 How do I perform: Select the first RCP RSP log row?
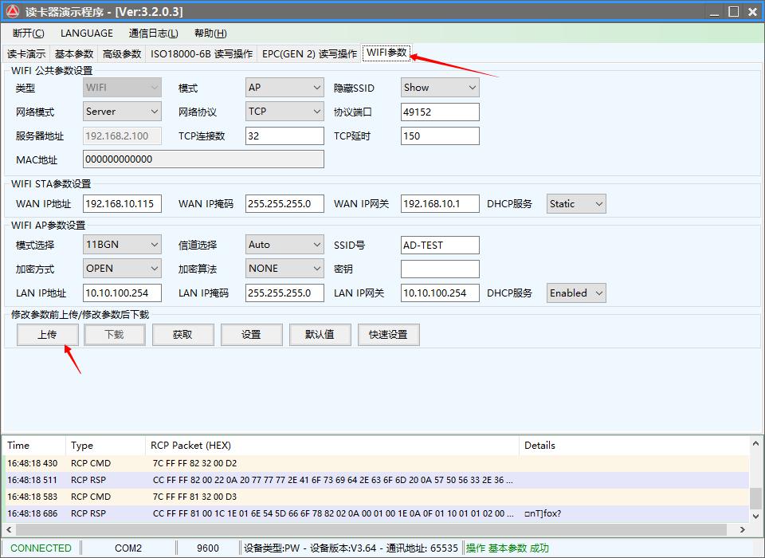tap(319, 480)
